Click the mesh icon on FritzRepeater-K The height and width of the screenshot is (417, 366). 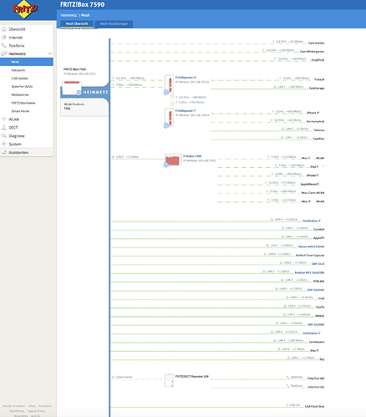[166, 92]
